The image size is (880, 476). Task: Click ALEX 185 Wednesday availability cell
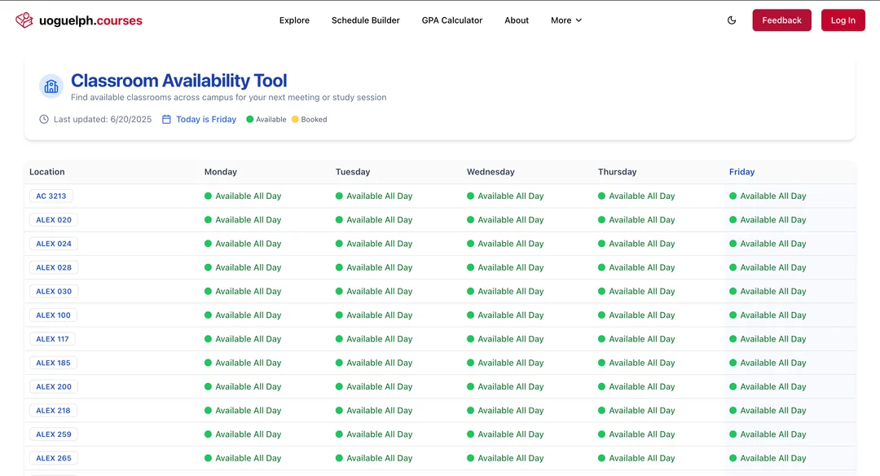click(505, 363)
